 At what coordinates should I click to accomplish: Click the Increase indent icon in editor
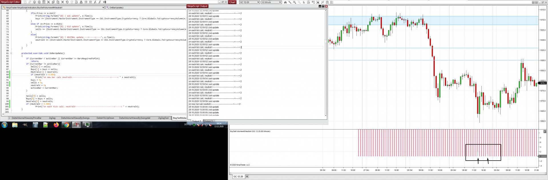click(x=90, y=2)
